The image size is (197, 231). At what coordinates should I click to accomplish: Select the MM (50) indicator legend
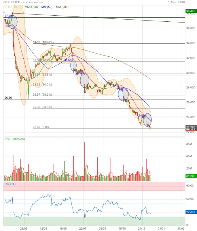point(47,7)
